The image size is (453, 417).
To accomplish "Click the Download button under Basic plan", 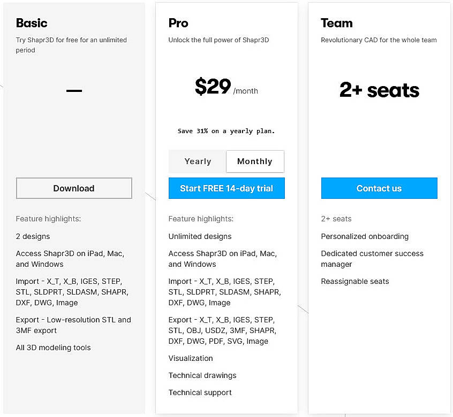I will [74, 188].
